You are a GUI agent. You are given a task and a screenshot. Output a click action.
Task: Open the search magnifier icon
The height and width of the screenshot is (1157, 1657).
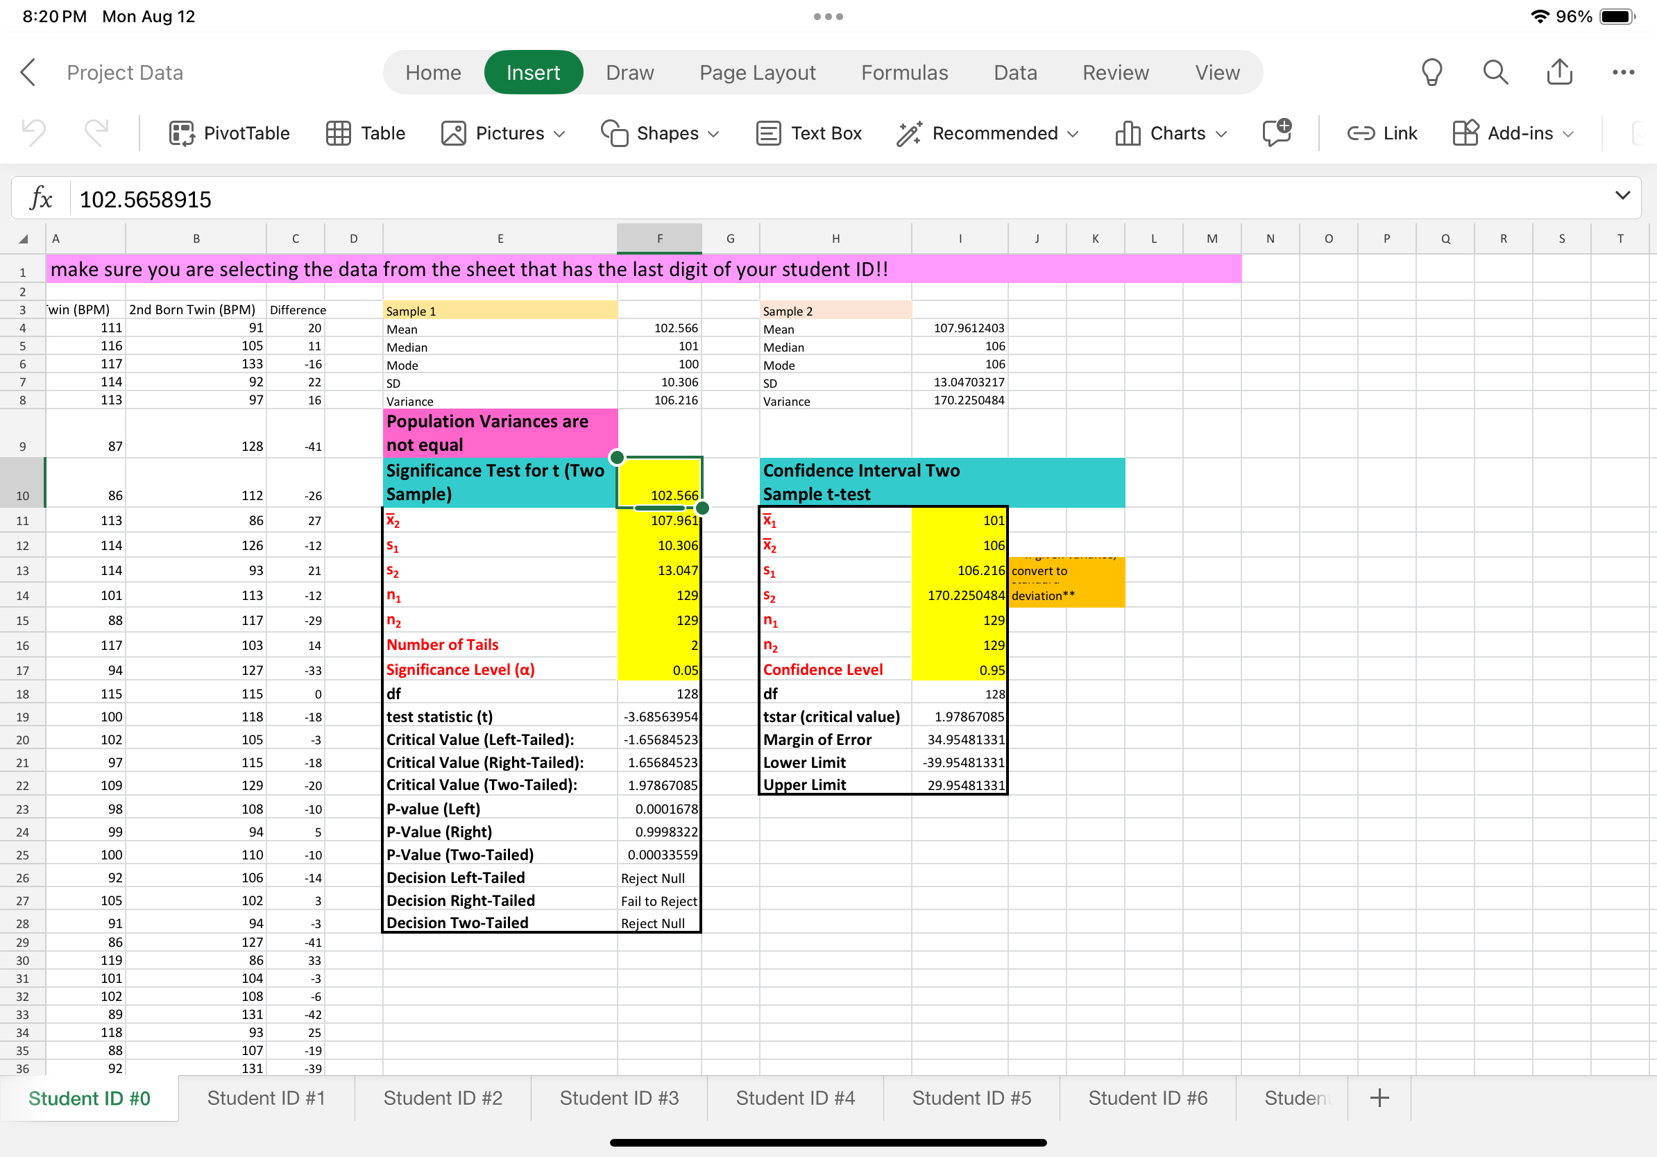1495,72
